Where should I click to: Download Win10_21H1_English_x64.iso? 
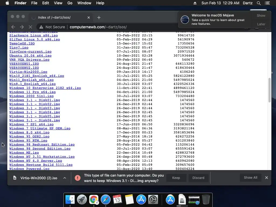click(x=37, y=76)
